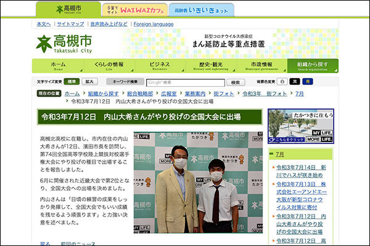370x246 pixels.
Task: Select ビジネス menu item
Action: click(x=160, y=66)
